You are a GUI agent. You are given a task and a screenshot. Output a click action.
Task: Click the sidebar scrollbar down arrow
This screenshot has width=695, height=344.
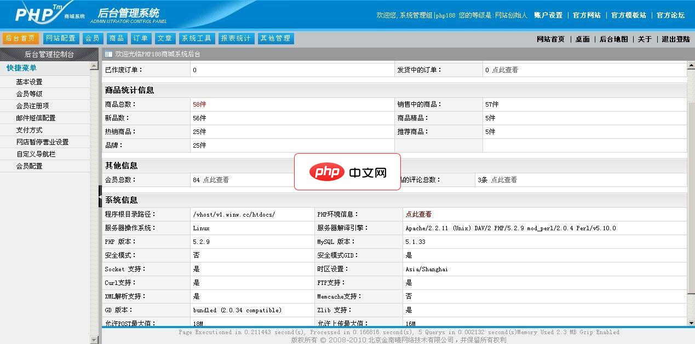[x=94, y=339]
